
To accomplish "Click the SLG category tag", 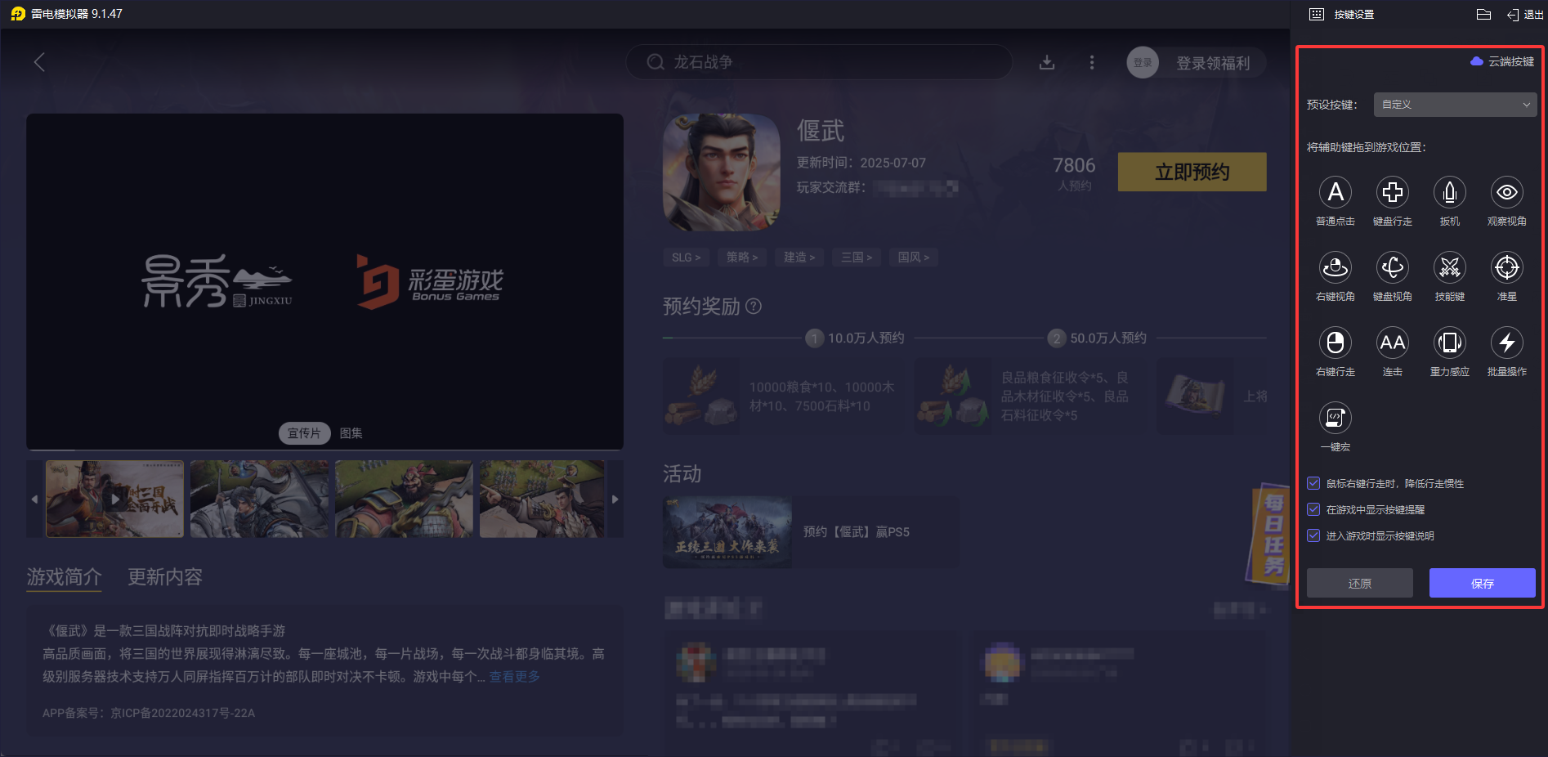I will (x=686, y=257).
